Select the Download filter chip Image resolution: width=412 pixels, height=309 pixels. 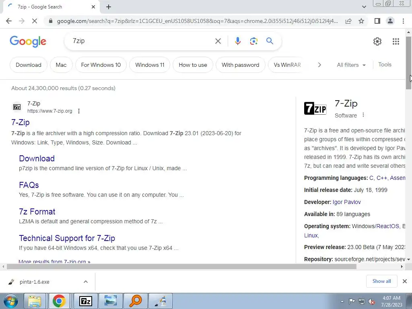pos(29,65)
